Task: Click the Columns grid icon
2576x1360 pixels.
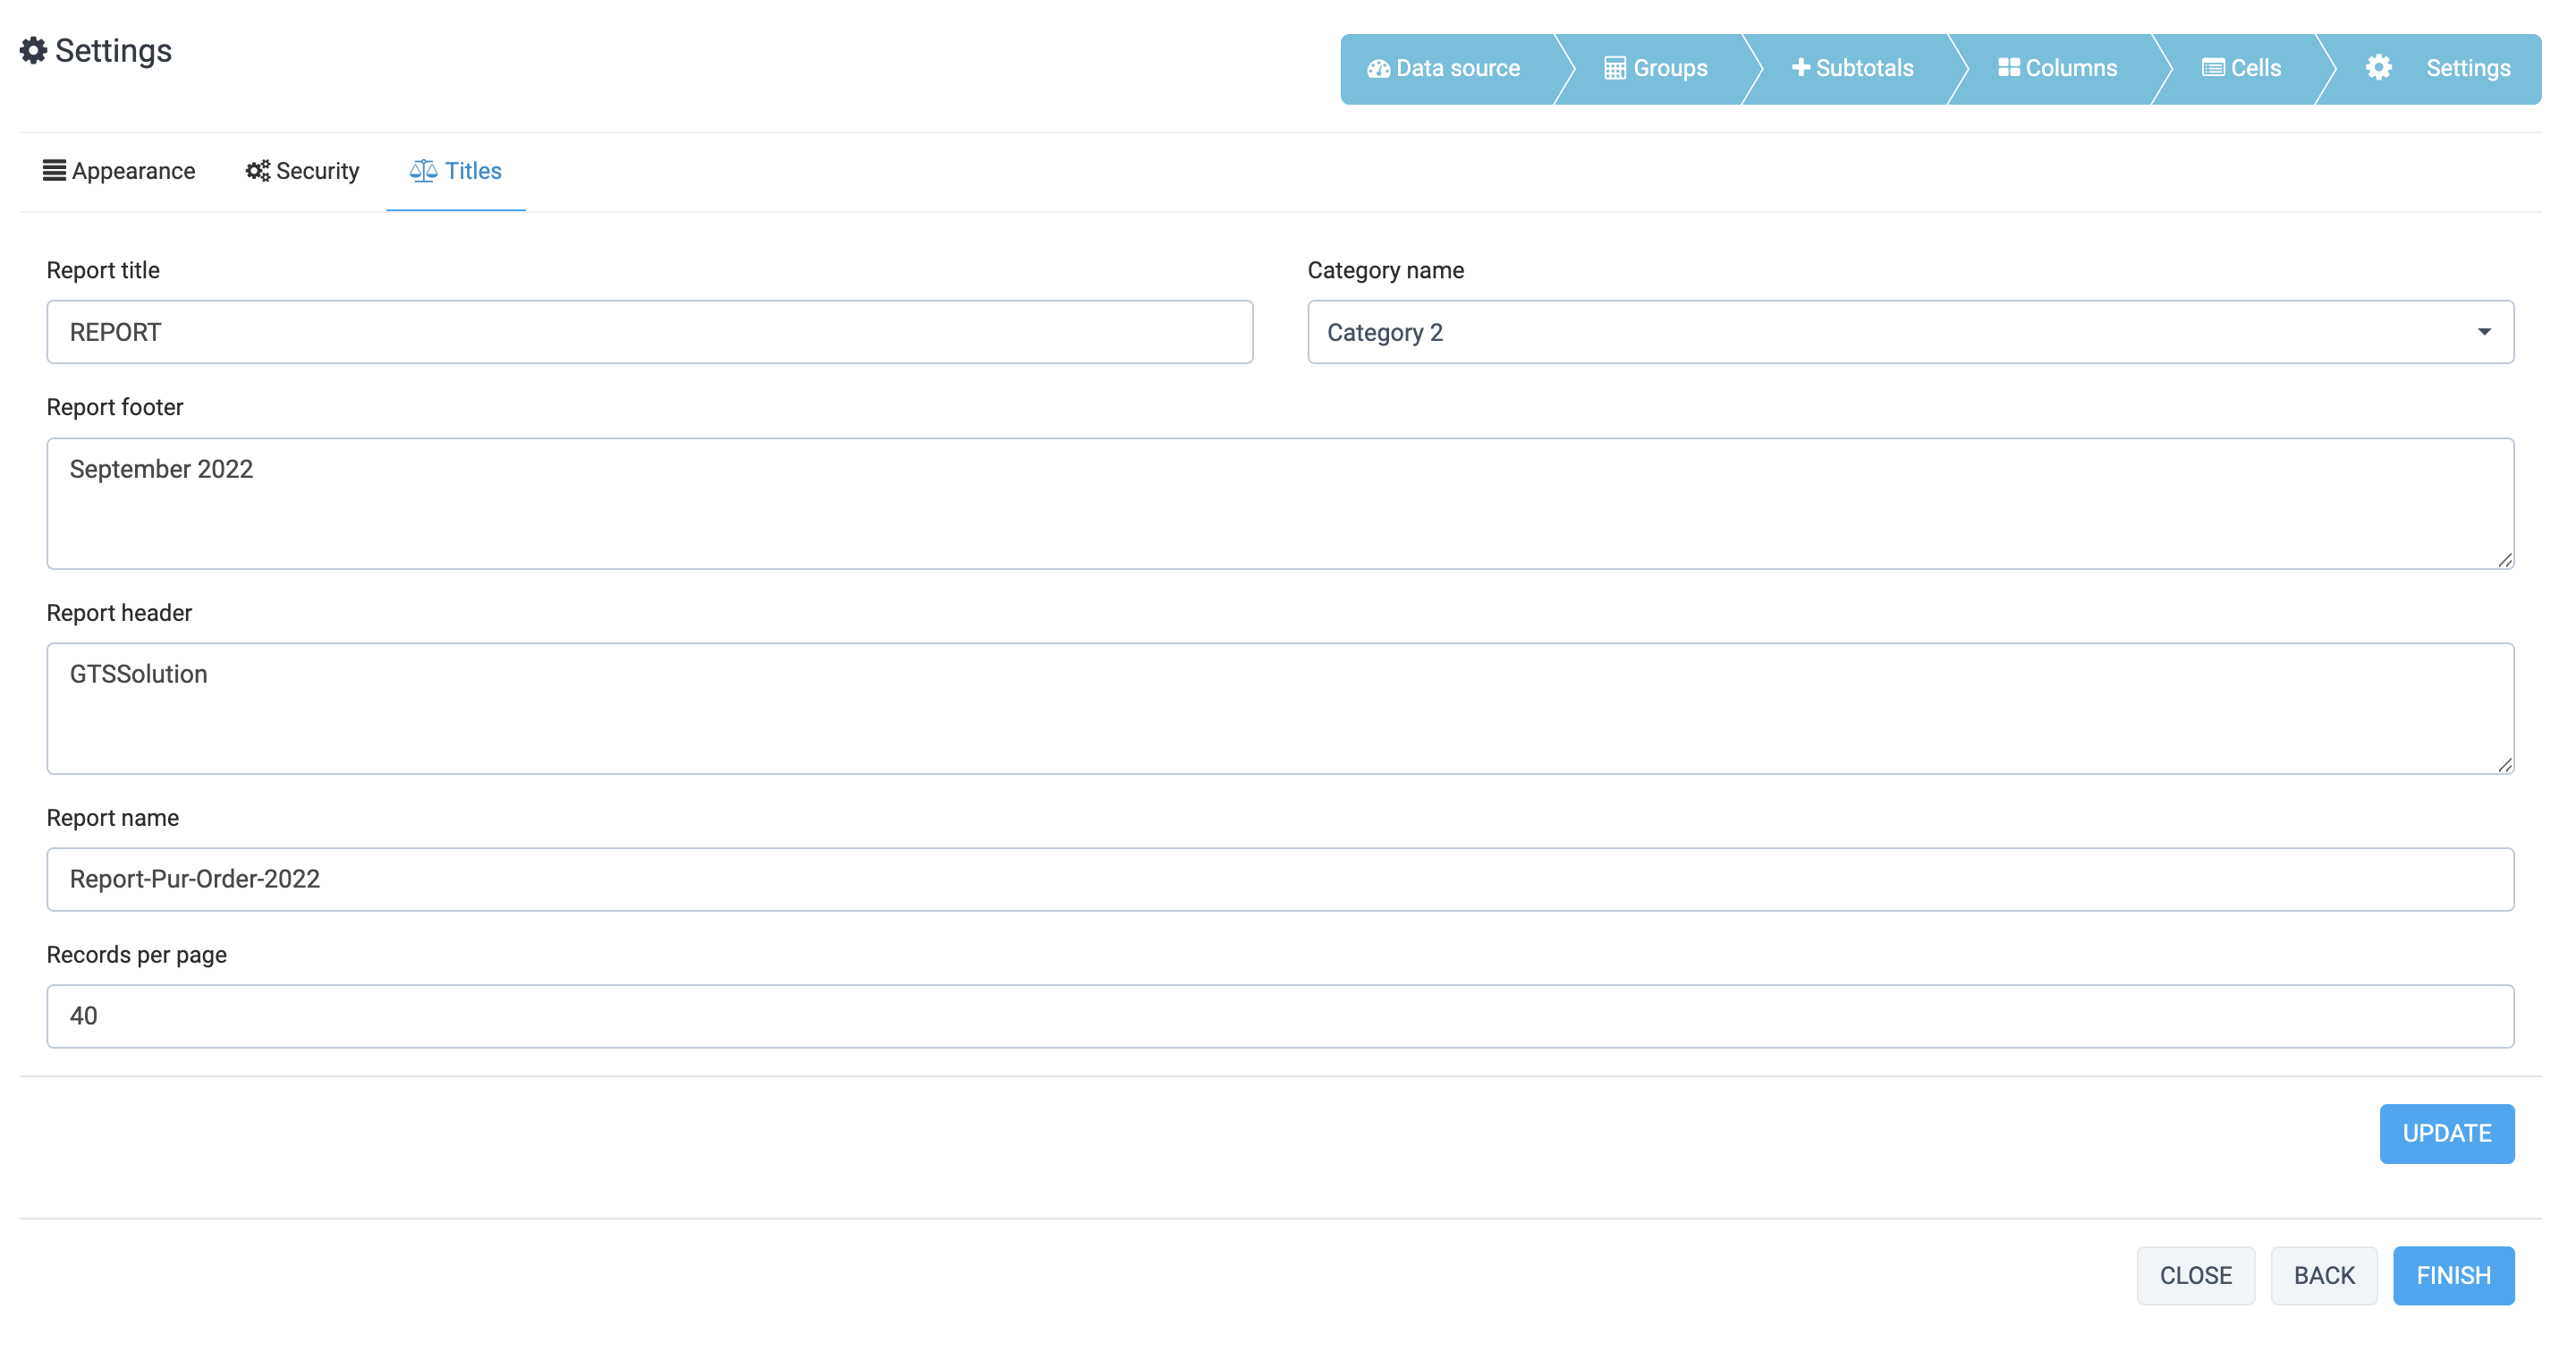Action: coord(2008,67)
